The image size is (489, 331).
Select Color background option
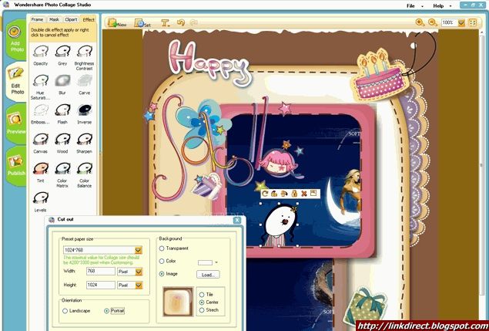[162, 261]
